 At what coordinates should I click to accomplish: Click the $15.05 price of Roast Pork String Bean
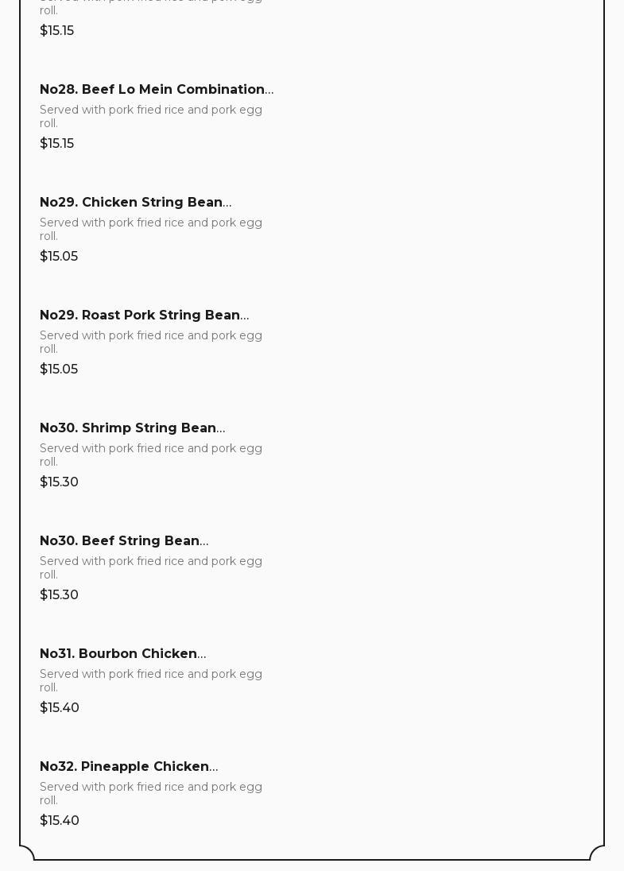click(x=59, y=370)
